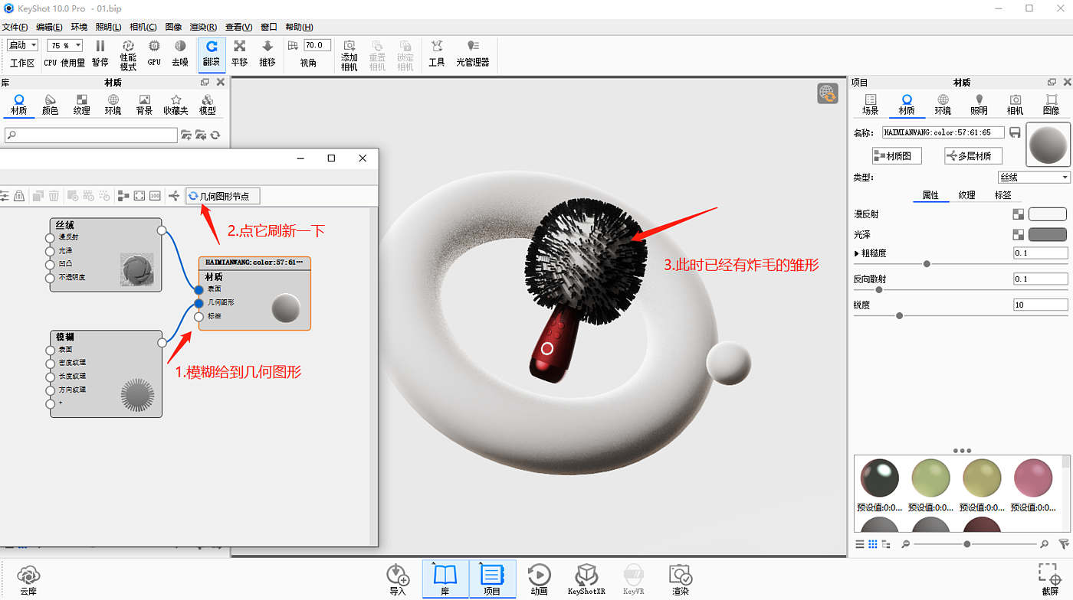Open the 光管理器 light manager
Viewport: 1073px width, 600px height.
[472, 53]
